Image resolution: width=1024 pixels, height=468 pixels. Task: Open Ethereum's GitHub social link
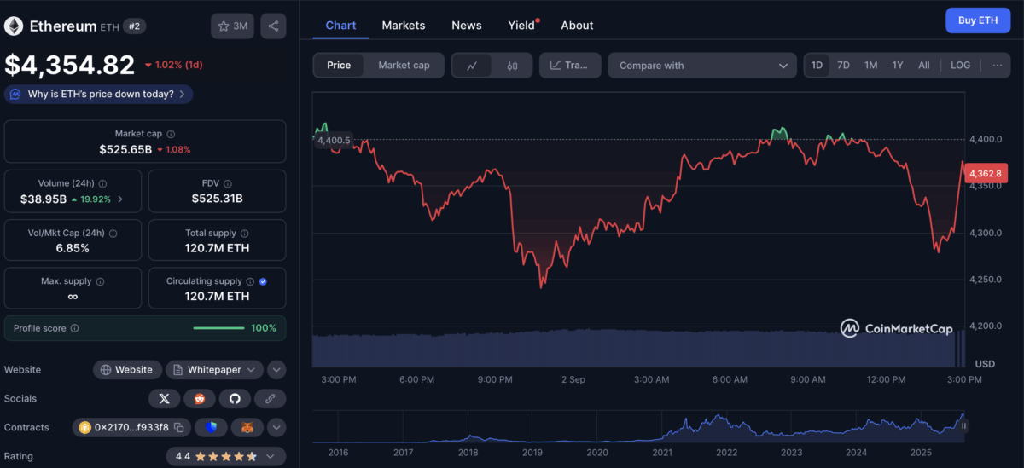click(x=235, y=398)
